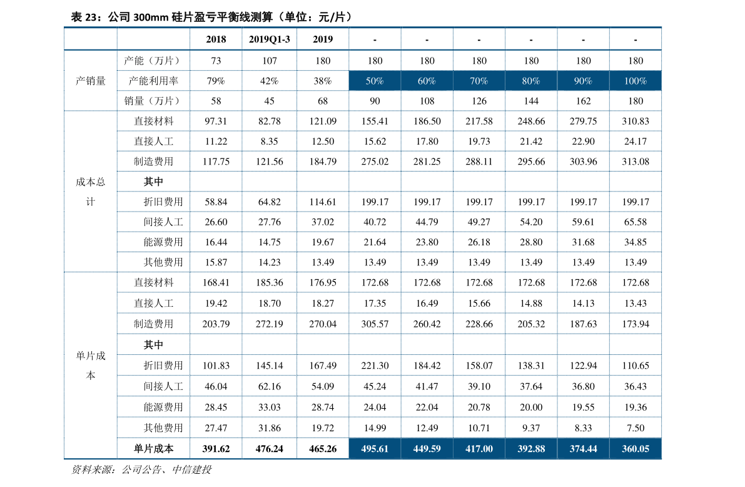Click the cell showing 417.00
This screenshot has width=745, height=487.
[x=479, y=448]
